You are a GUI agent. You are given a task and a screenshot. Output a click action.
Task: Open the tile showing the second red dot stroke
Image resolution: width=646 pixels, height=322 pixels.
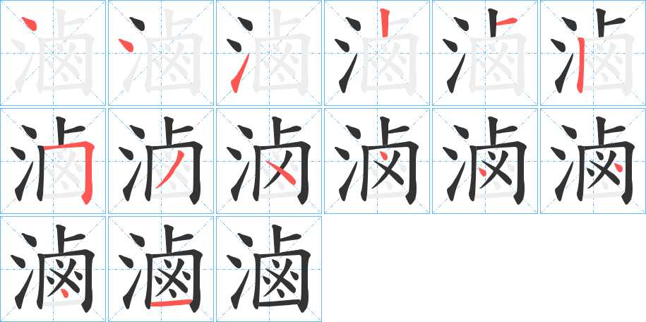(161, 53)
